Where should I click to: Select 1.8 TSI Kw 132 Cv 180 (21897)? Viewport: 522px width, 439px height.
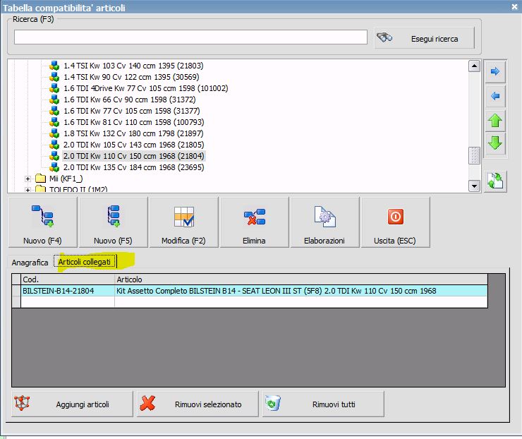click(133, 133)
